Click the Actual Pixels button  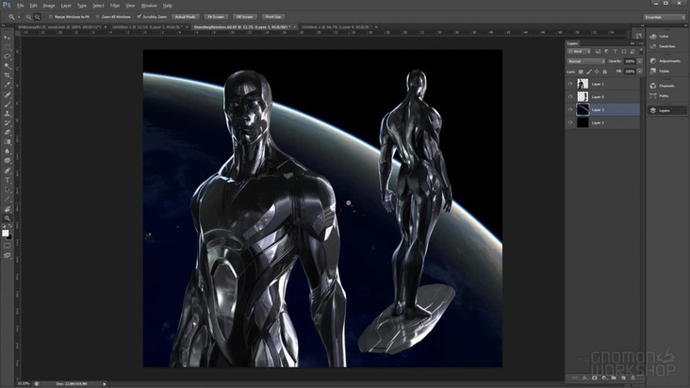[x=186, y=17]
